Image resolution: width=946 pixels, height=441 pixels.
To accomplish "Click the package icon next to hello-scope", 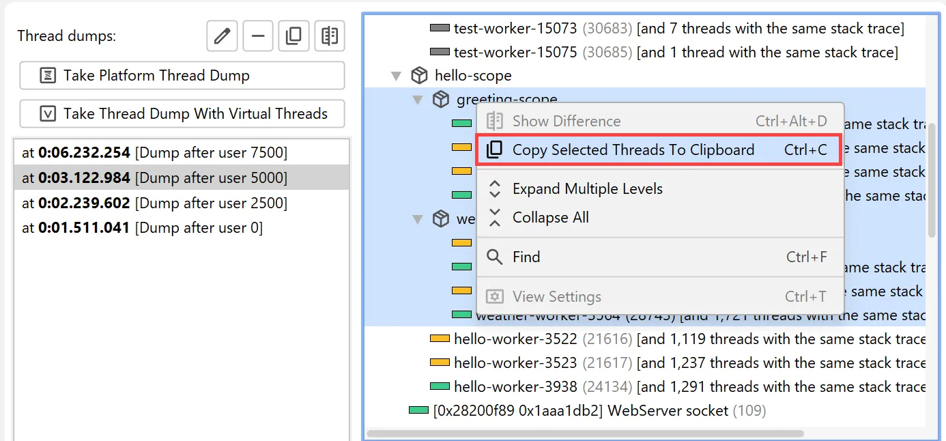I will 419,76.
